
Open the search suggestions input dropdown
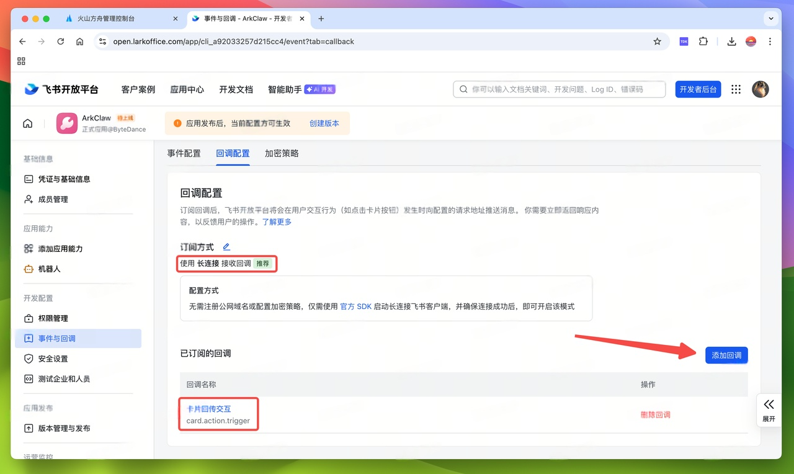558,89
